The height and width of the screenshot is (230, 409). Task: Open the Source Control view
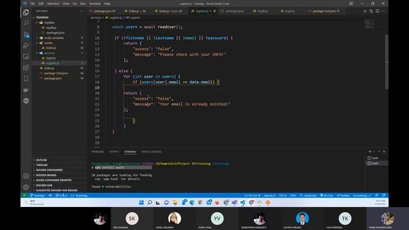pyautogui.click(x=26, y=34)
